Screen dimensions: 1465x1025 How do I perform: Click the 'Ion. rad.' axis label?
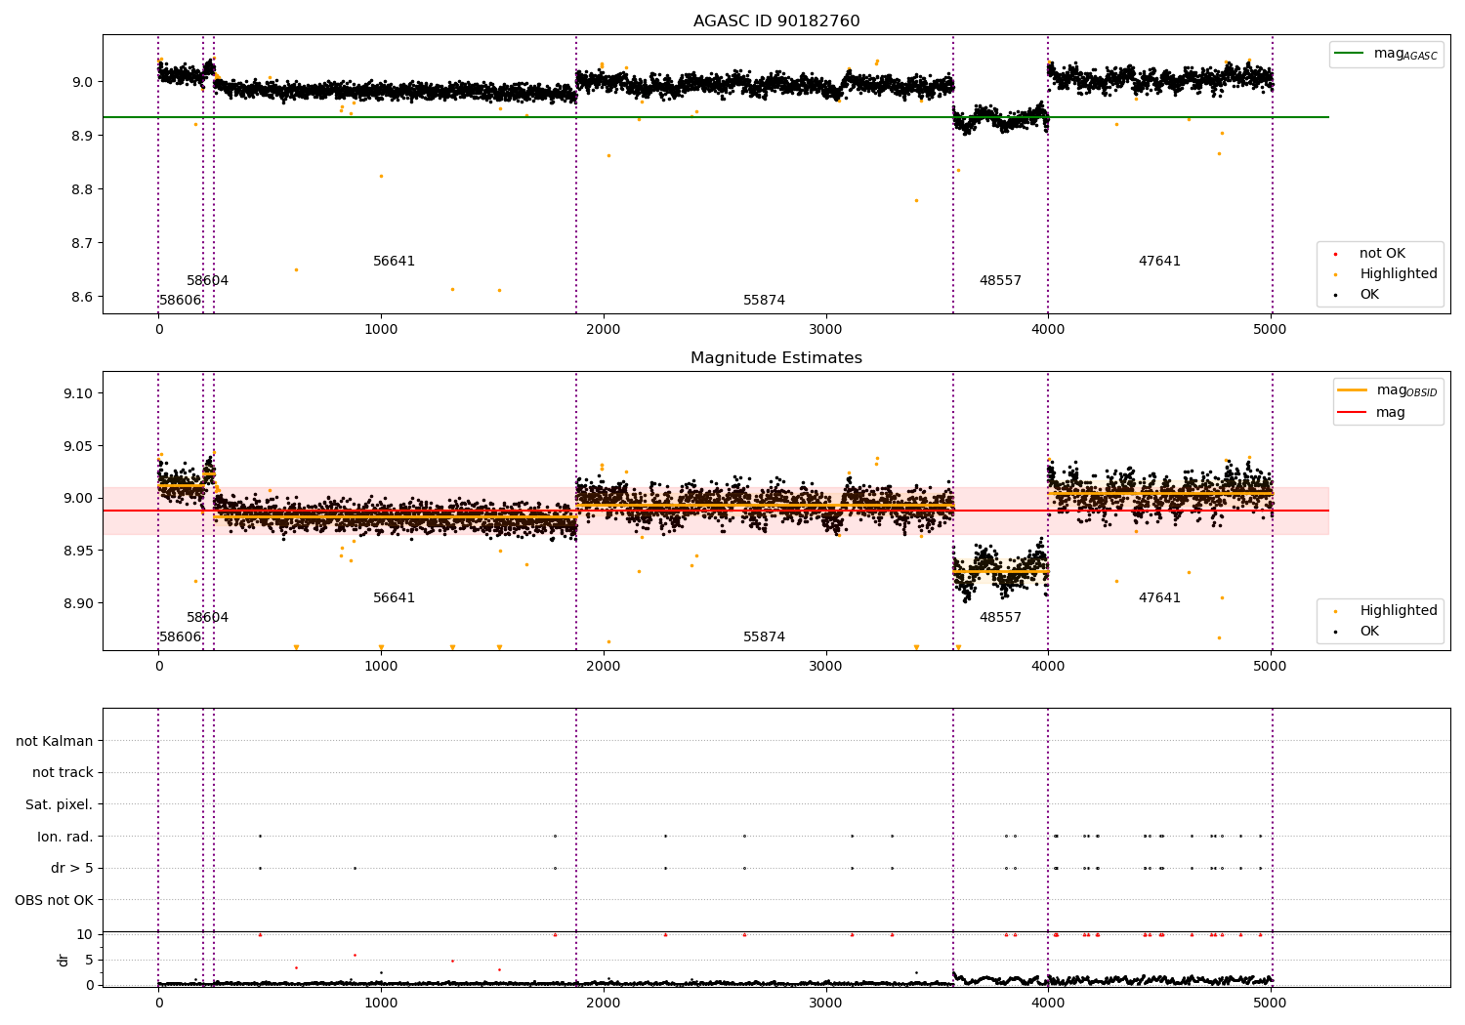pos(65,838)
